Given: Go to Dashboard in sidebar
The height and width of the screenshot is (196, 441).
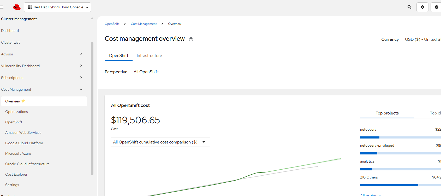Looking at the screenshot, I should coord(10,31).
